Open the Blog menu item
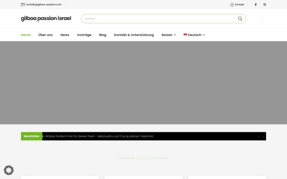The width and height of the screenshot is (287, 179). pos(103,35)
